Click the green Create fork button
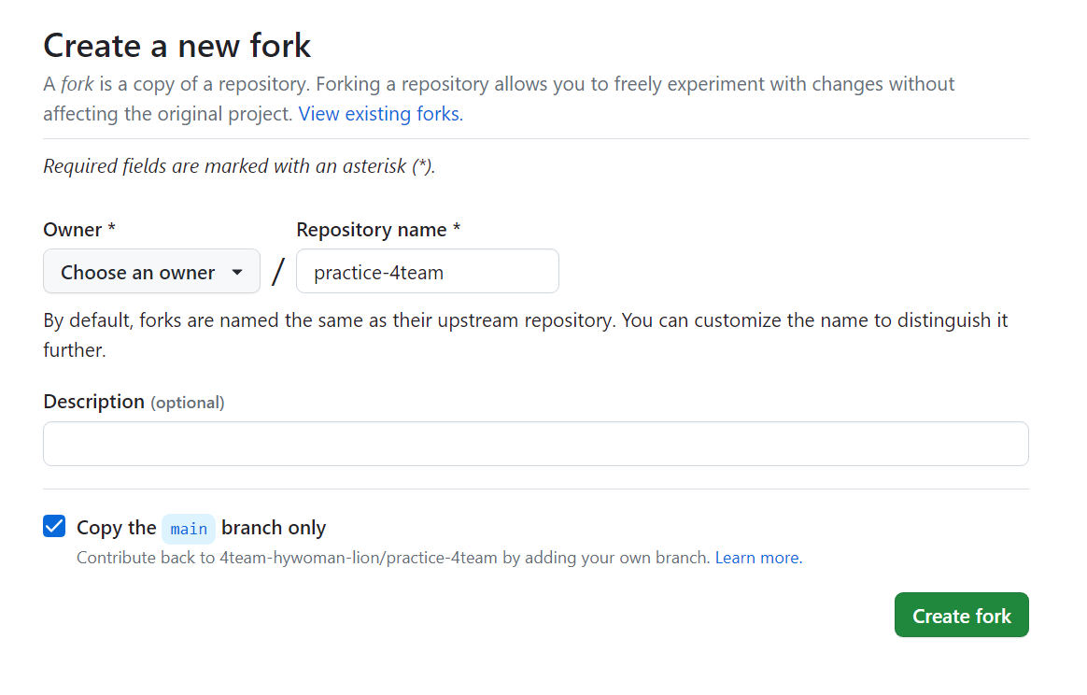The height and width of the screenshot is (695, 1087). [962, 616]
